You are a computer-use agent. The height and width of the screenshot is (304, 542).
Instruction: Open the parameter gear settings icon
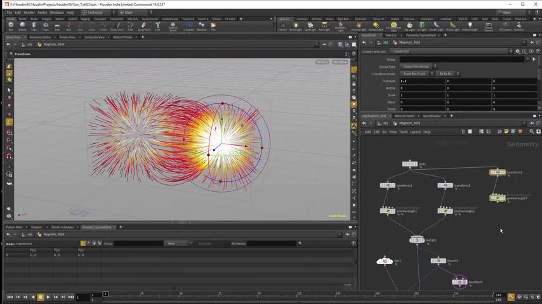point(517,51)
